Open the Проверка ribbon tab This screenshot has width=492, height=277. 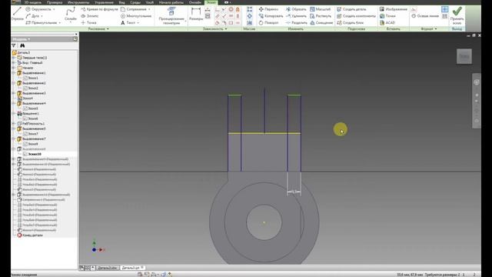[x=55, y=2]
